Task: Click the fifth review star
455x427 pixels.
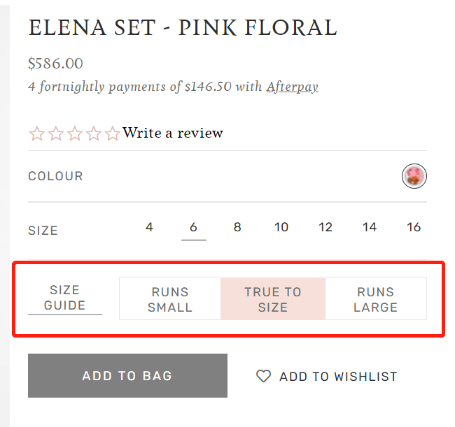Action: click(112, 133)
